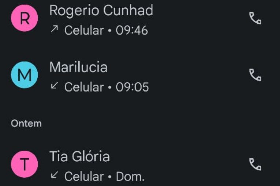
Task: Click the 09:05 call time
Action: (132, 87)
